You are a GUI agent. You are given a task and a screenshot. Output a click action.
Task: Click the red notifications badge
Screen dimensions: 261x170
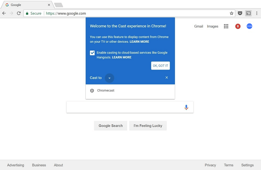(238, 26)
